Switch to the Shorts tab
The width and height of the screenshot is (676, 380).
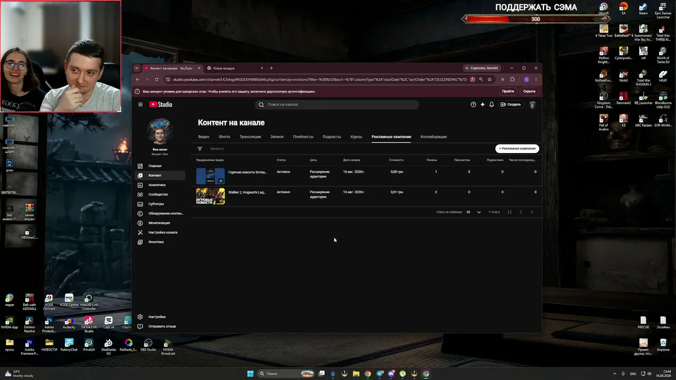(224, 137)
